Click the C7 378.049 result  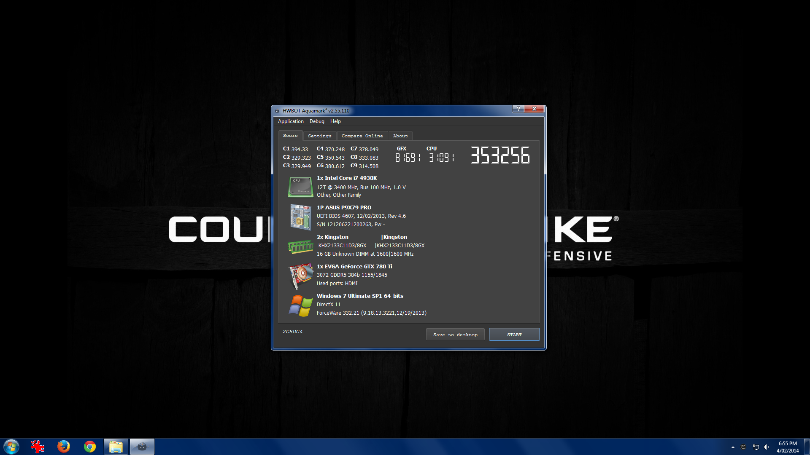coord(364,149)
